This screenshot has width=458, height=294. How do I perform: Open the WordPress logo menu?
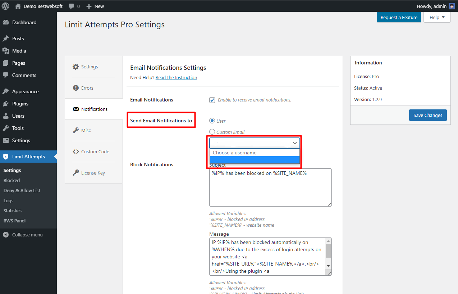coord(5,6)
